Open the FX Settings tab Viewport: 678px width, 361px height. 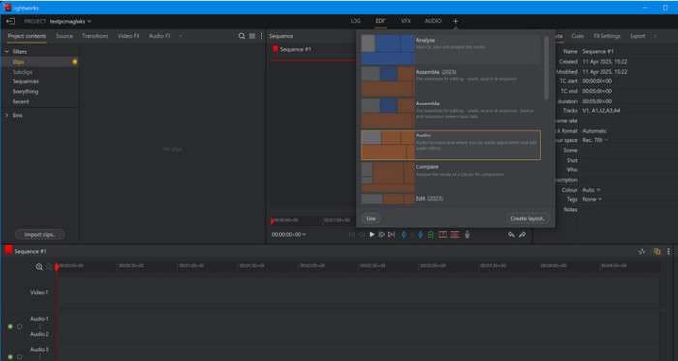click(606, 36)
